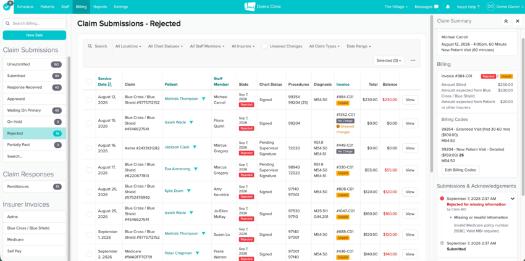Click the left sidebar scrollbar
This screenshot has height=261, width=525.
click(x=69, y=157)
